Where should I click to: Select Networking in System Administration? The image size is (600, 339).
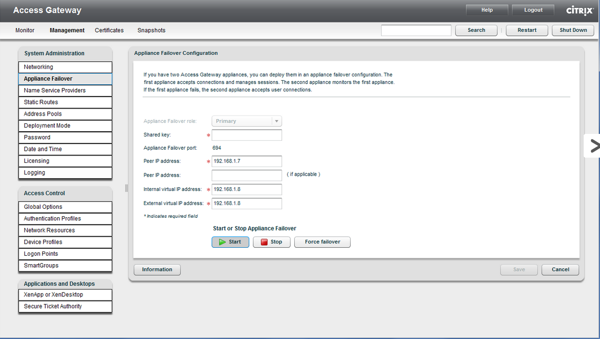65,67
